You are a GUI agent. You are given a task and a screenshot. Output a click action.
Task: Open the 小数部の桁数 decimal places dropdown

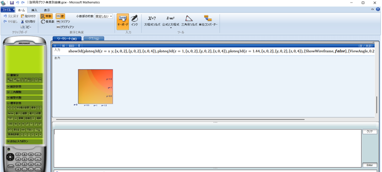[x=104, y=16]
